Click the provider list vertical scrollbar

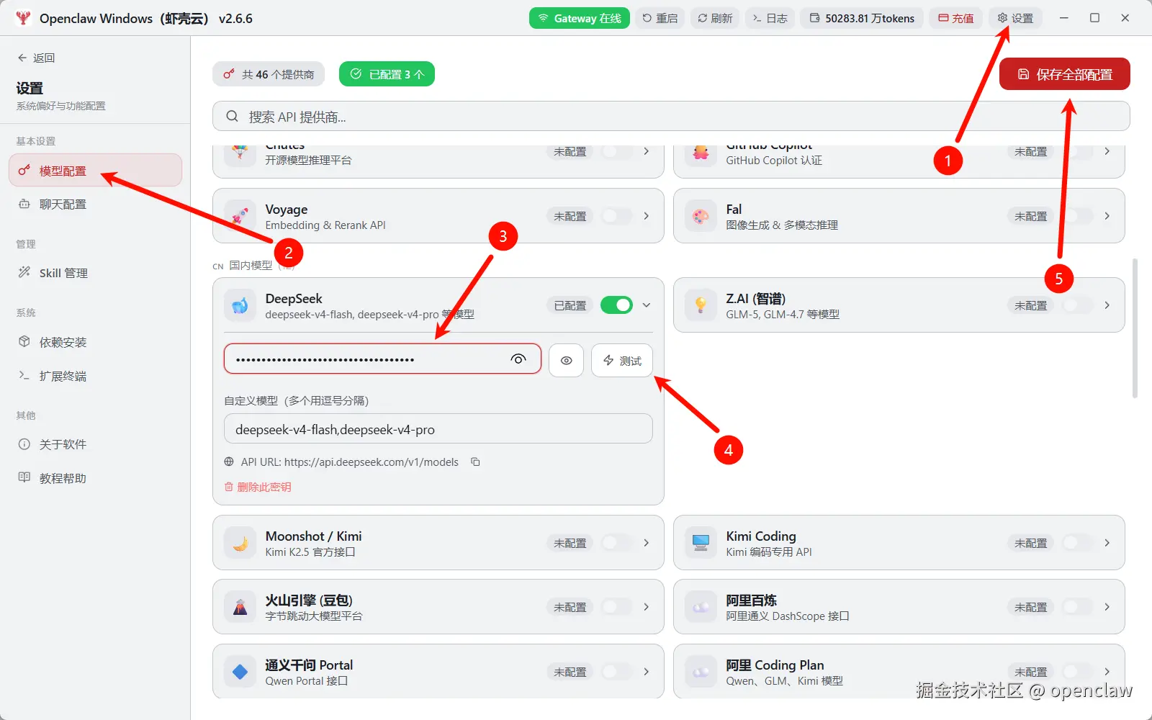1135,328
